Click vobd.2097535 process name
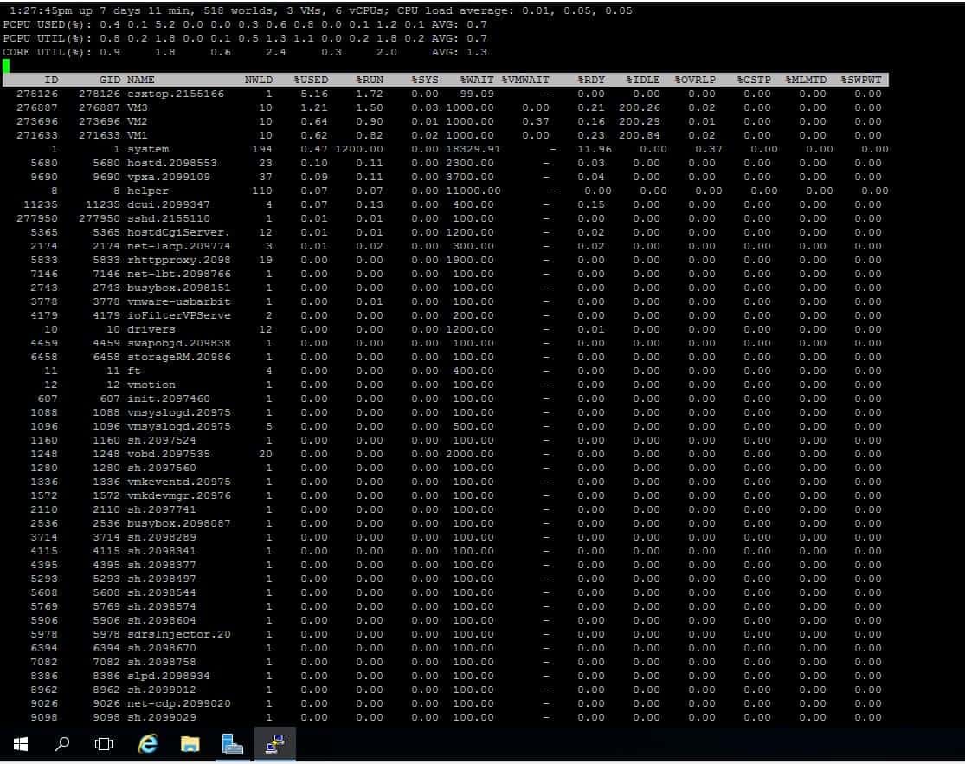The width and height of the screenshot is (965, 764). pyautogui.click(x=169, y=454)
